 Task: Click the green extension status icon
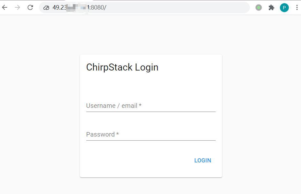[259, 7]
